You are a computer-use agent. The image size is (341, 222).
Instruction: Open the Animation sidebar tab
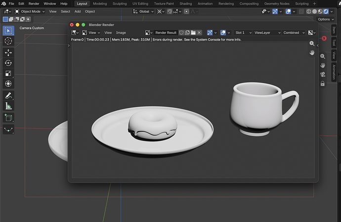[x=334, y=72]
